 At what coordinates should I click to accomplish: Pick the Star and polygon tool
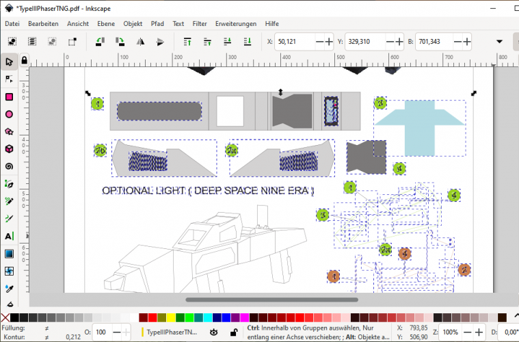[9, 131]
